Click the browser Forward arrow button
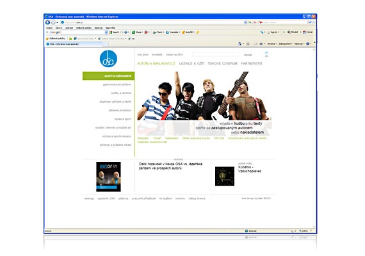Viewport: 365px width, 256px height. pyautogui.click(x=53, y=22)
